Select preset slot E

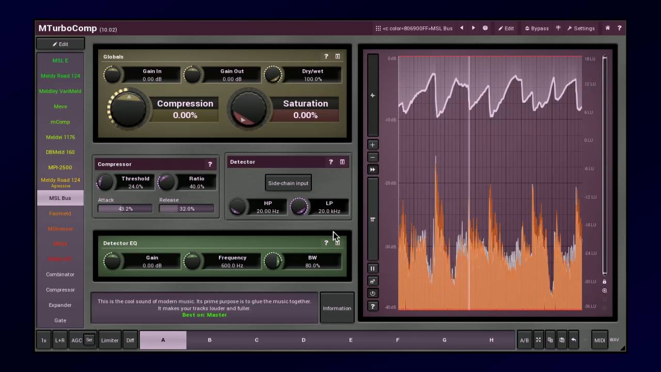point(351,340)
